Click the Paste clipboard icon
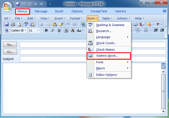Image resolution: width=169 pixels, height=118 pixels. [54, 24]
